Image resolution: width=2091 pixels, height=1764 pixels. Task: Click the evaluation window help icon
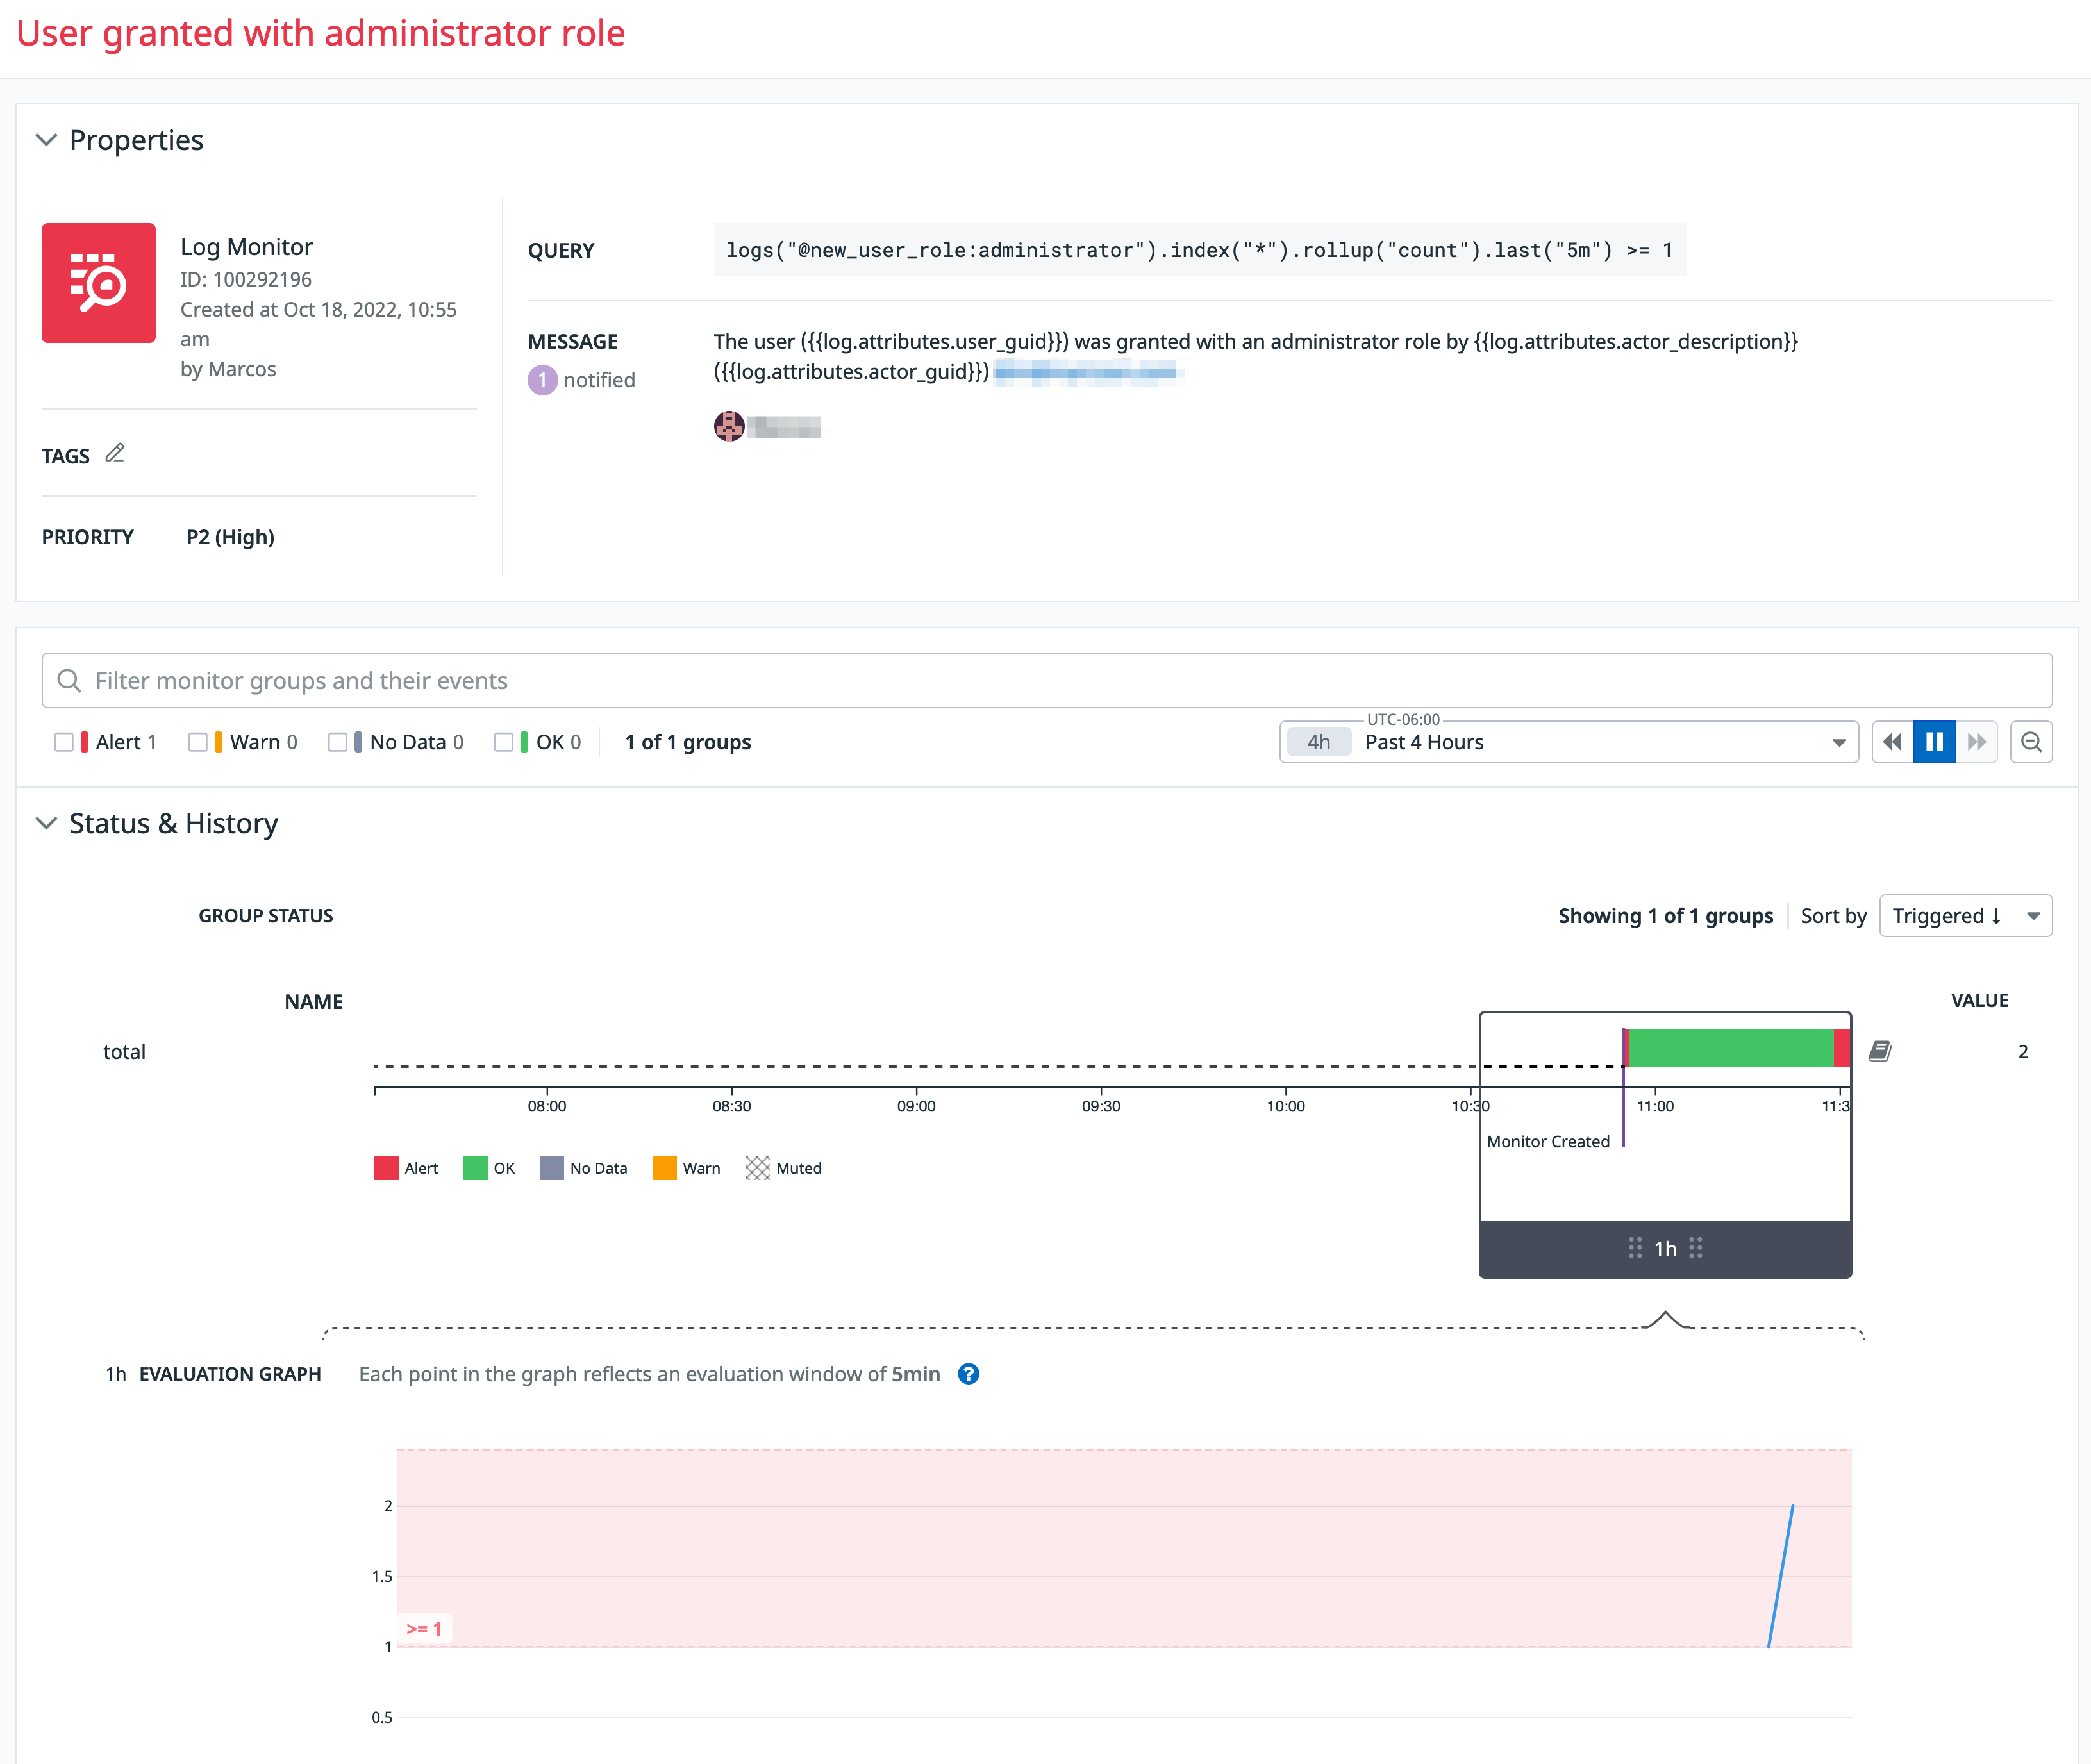click(968, 1374)
